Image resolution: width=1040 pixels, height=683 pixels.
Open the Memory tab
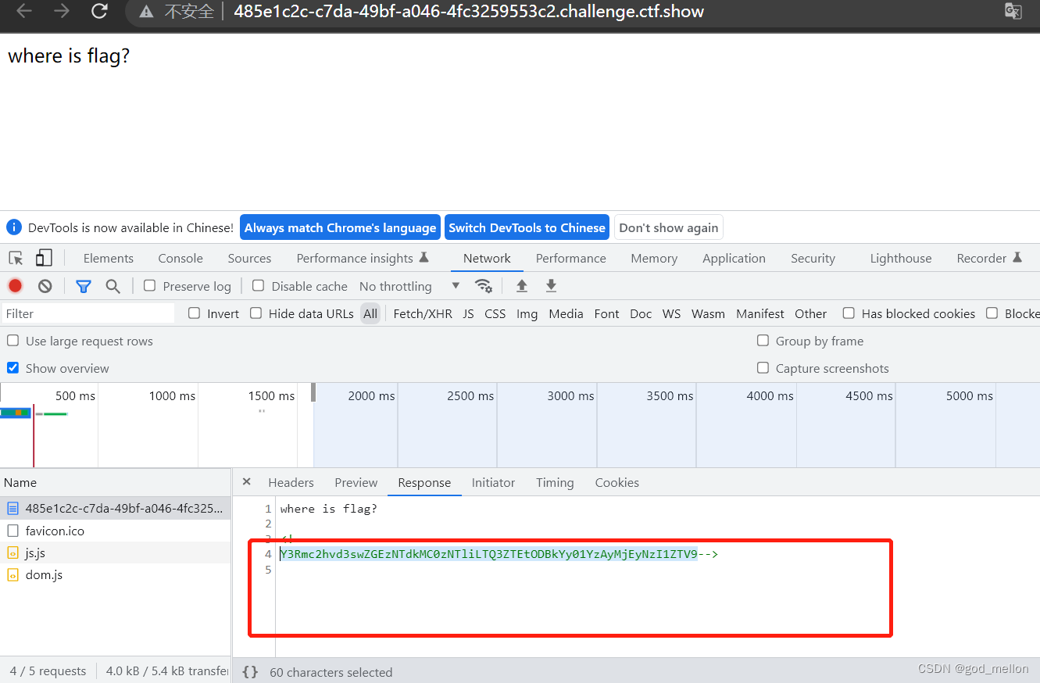(x=655, y=258)
